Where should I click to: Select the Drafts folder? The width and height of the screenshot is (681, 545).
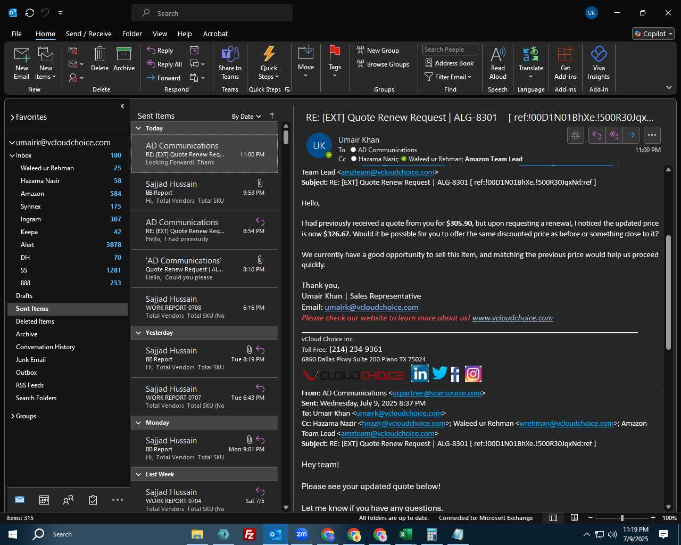(x=68, y=296)
